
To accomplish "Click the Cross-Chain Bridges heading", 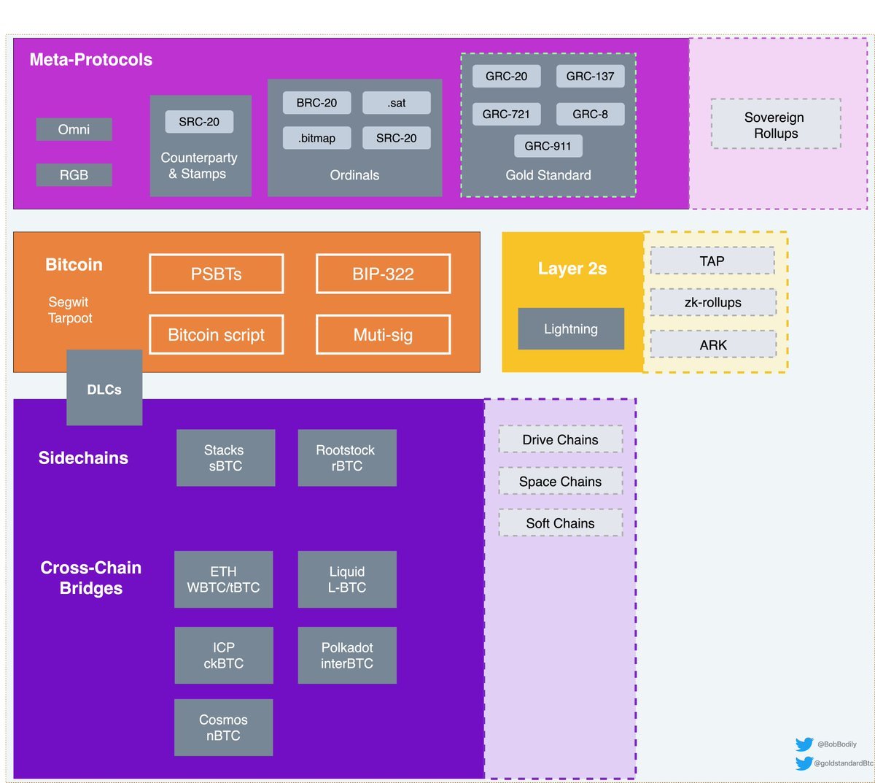I will 91,578.
